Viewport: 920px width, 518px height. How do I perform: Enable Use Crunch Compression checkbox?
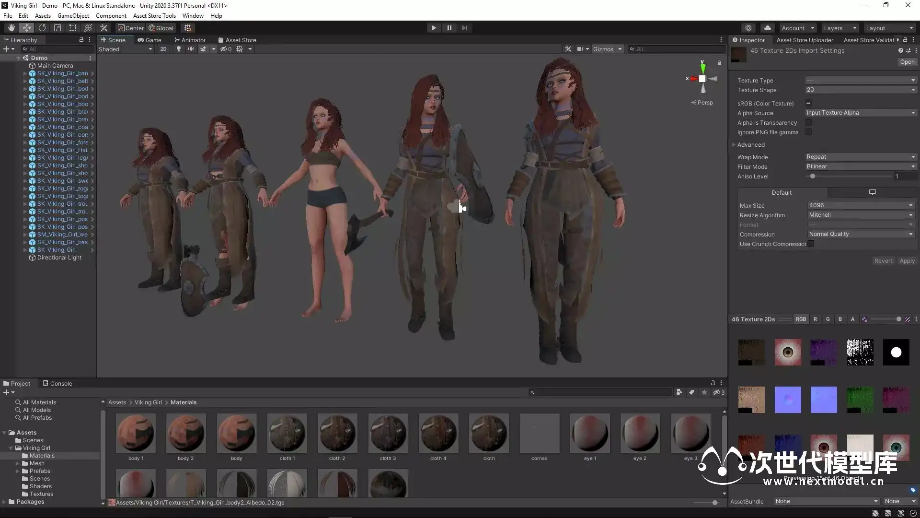[x=811, y=244]
